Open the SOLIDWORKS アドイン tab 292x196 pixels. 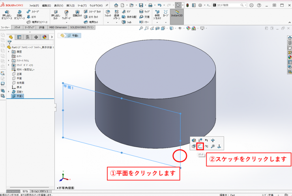(82, 28)
